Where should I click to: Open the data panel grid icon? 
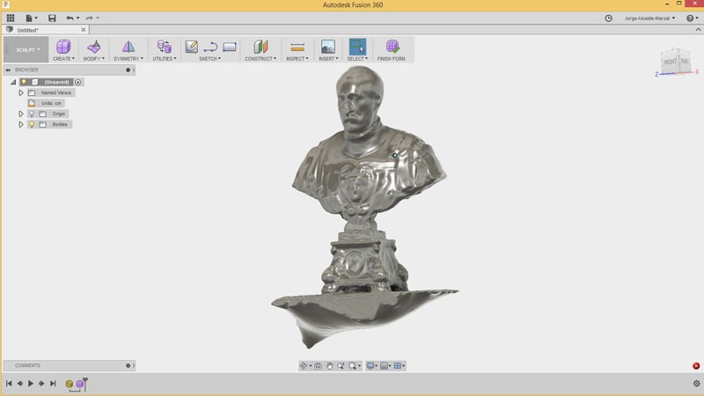pos(11,18)
